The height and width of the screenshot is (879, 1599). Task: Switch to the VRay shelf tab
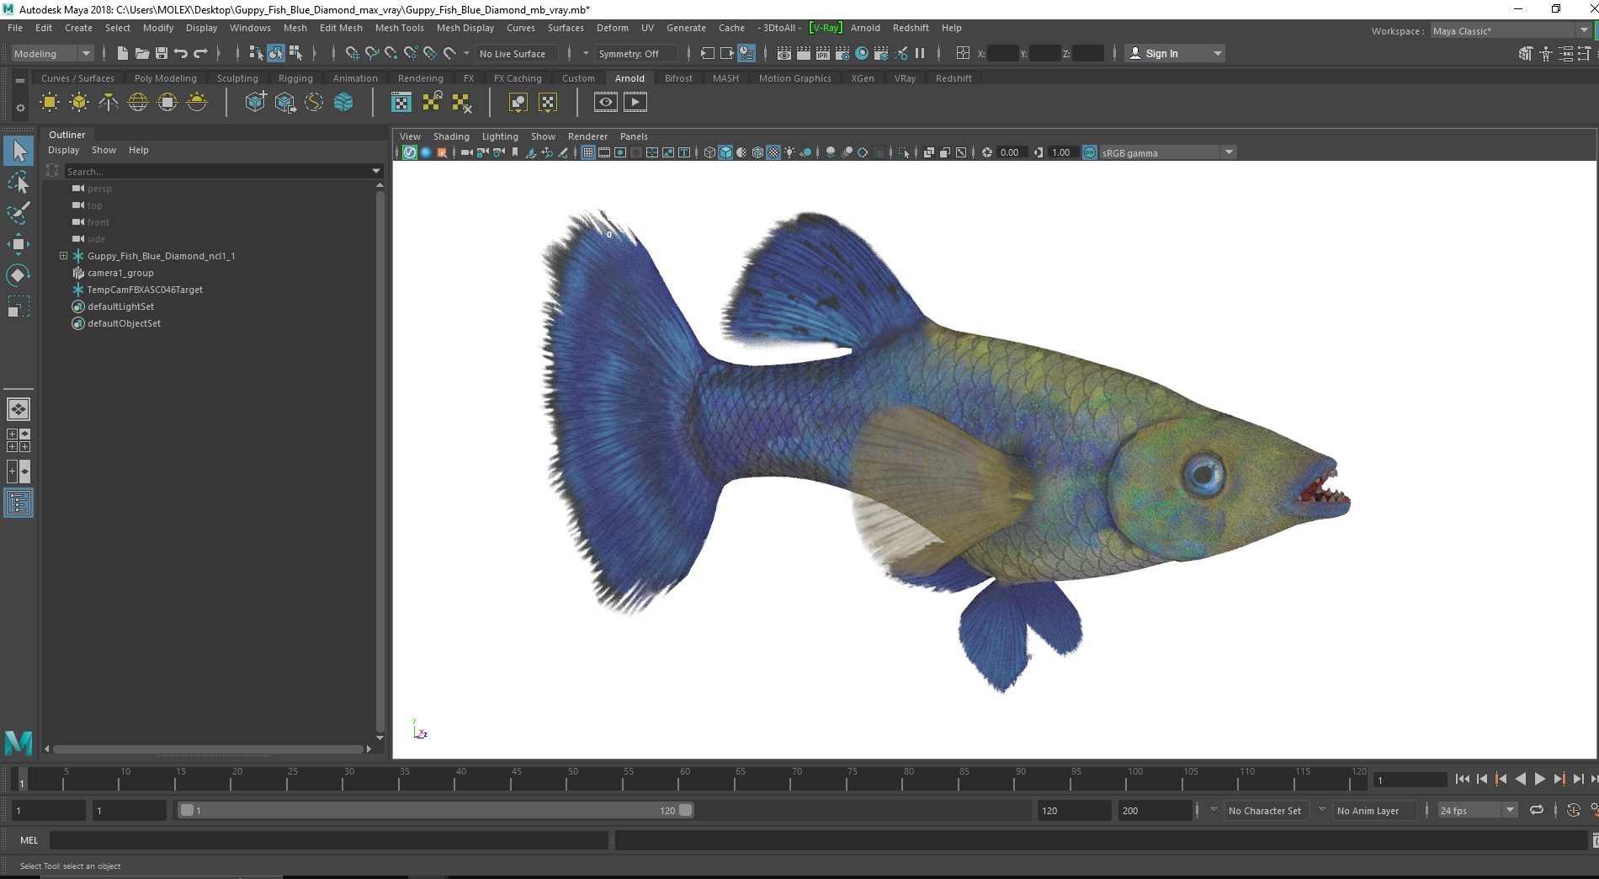905,78
